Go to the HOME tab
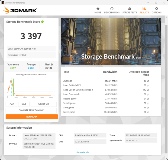Viewport: 168px width, 160px height. pyautogui.click(x=98, y=11)
